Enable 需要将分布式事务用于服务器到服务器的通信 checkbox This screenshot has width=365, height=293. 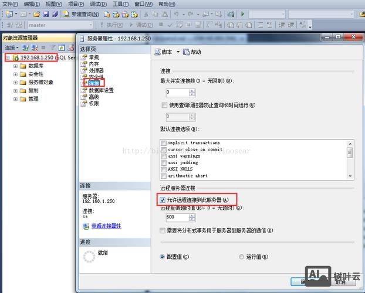point(163,230)
